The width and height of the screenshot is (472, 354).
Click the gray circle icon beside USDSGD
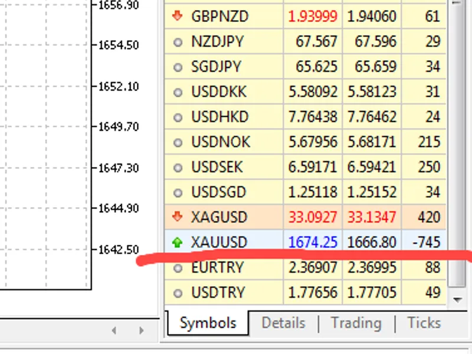pos(178,193)
